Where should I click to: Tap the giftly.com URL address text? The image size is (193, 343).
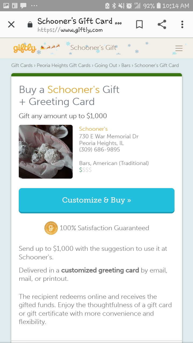point(70,30)
